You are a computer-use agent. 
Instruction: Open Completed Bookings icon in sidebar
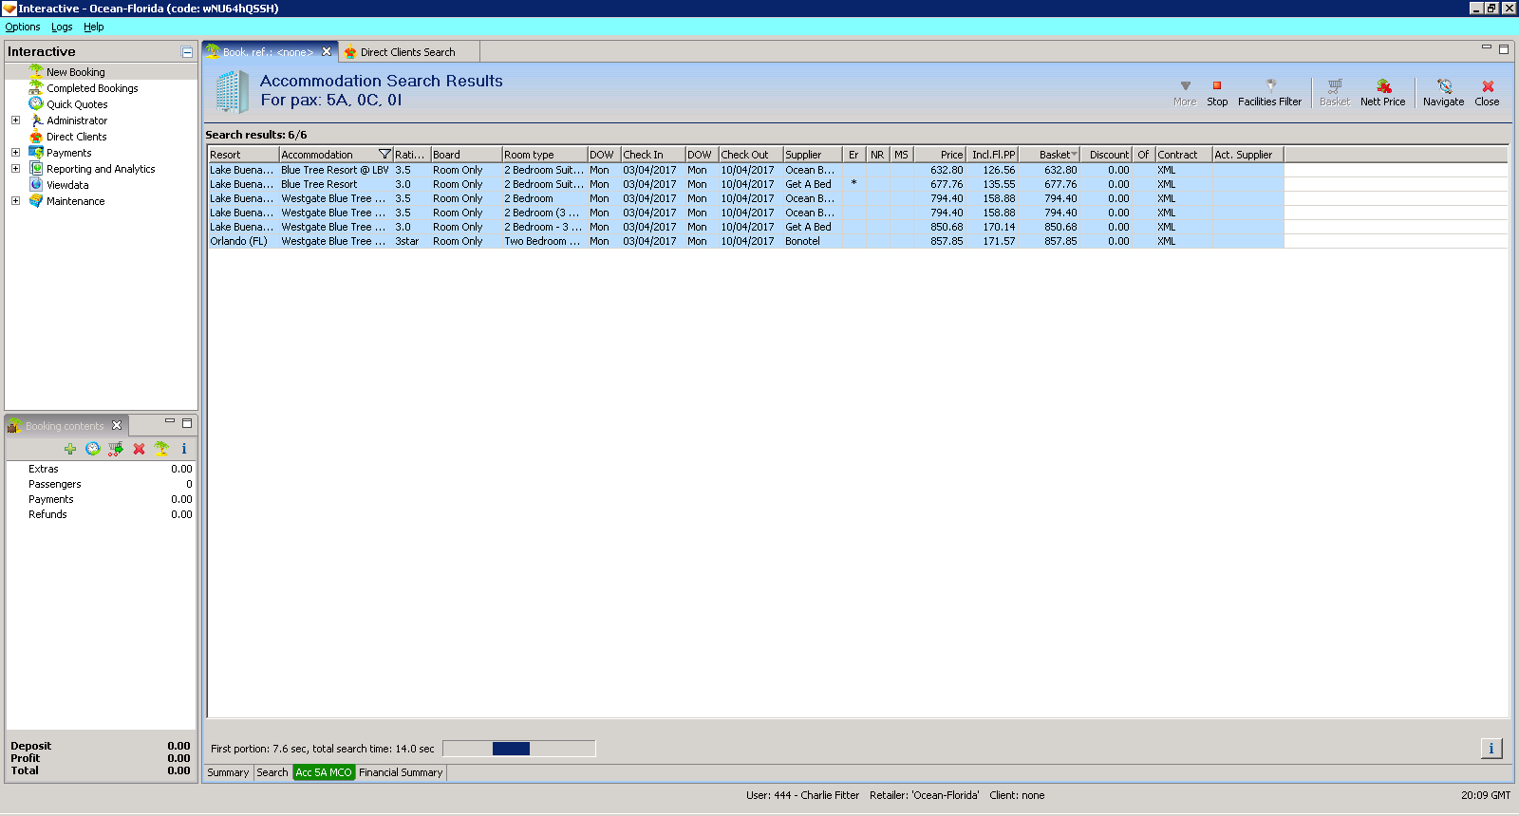coord(36,87)
